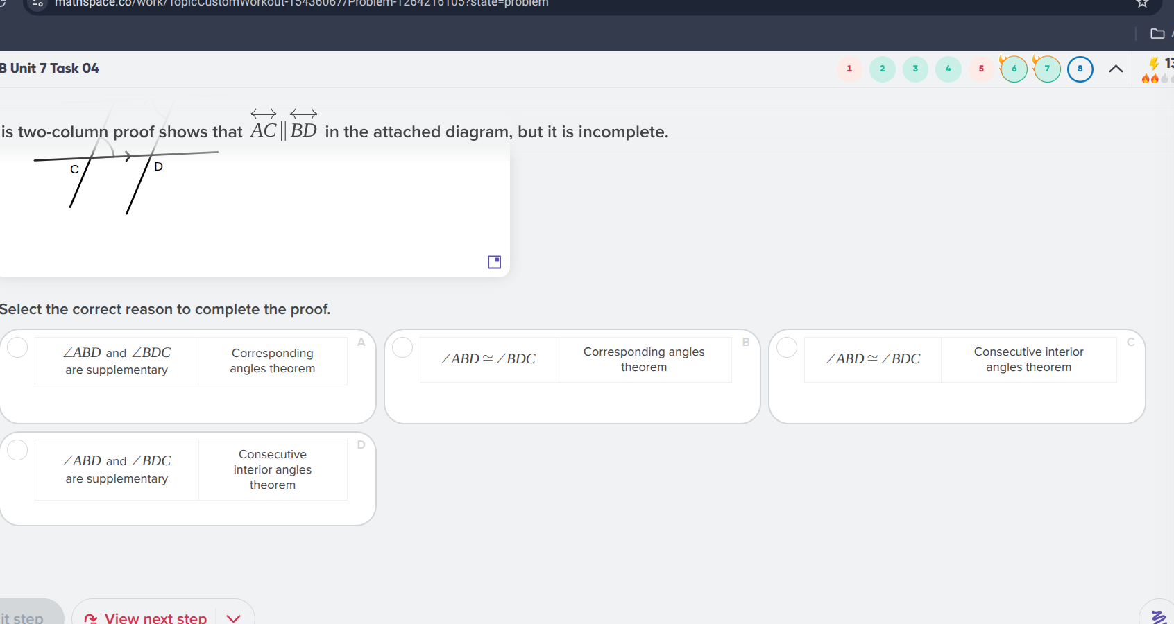Select option B congruent, corresponding angles theorem
Screen dimensions: 1174x624
[402, 347]
